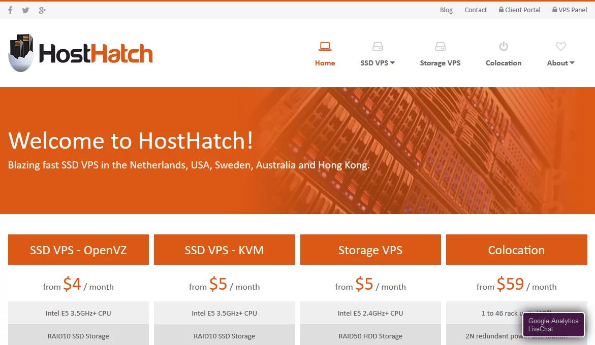Open the About menu label
Screen dimensions: 595x345
(557, 63)
